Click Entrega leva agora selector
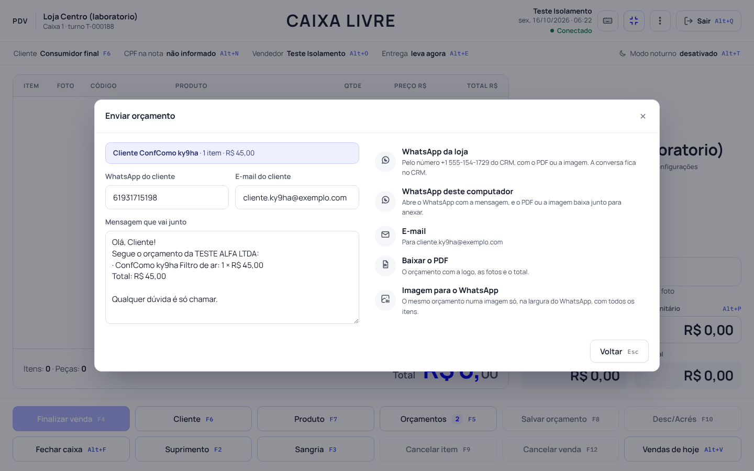 click(425, 53)
